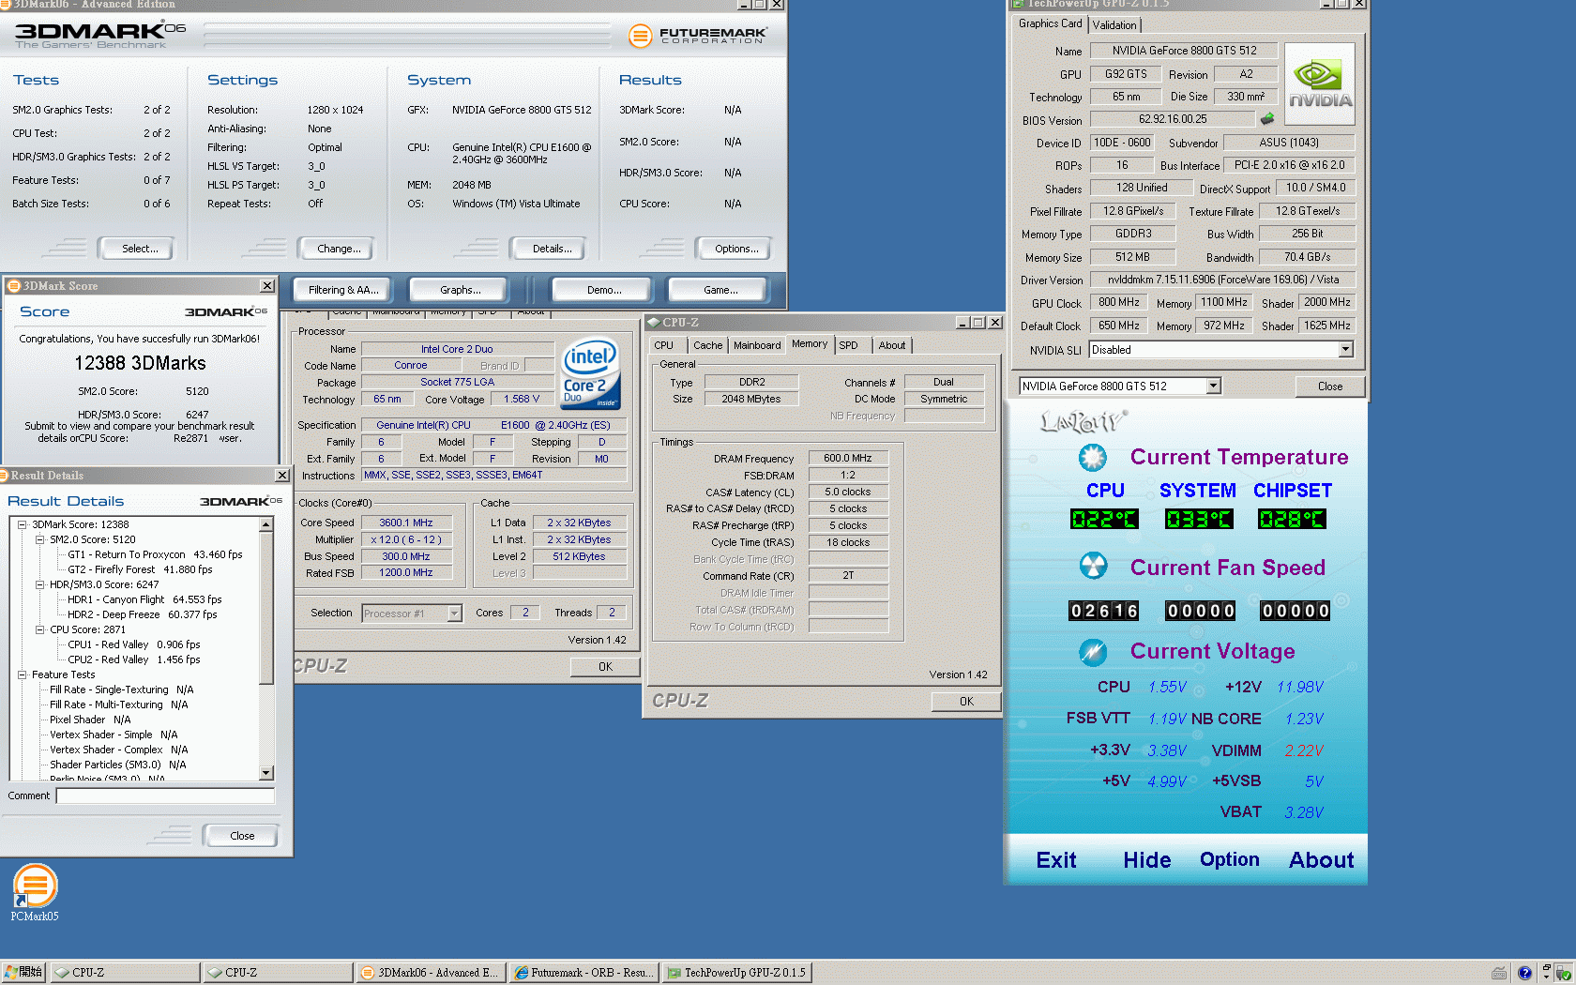Open the PCMark05 desktop shortcut
The height and width of the screenshot is (985, 1576).
click(35, 892)
